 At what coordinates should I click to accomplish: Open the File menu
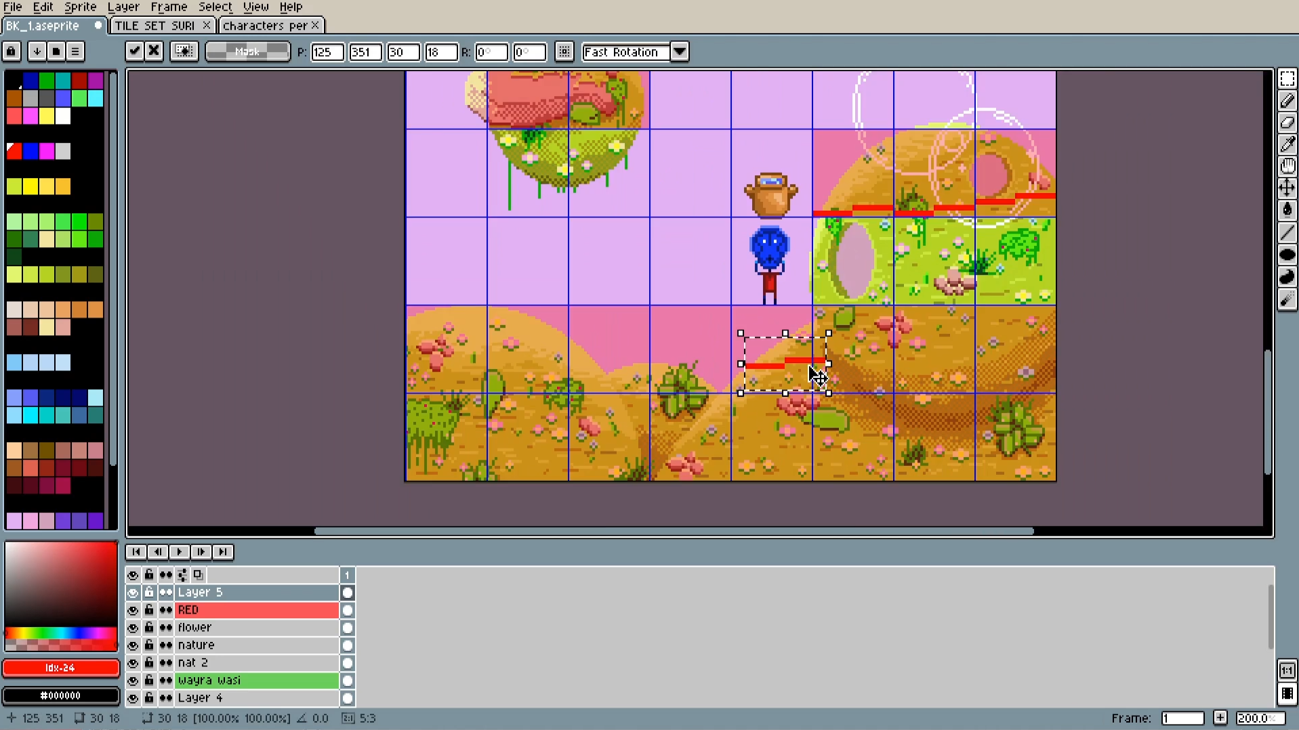[x=13, y=7]
